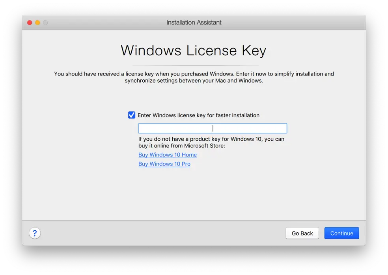Image resolution: width=388 pixels, height=275 pixels.
Task: Minimize the Installation Assistant window
Action: (x=37, y=23)
